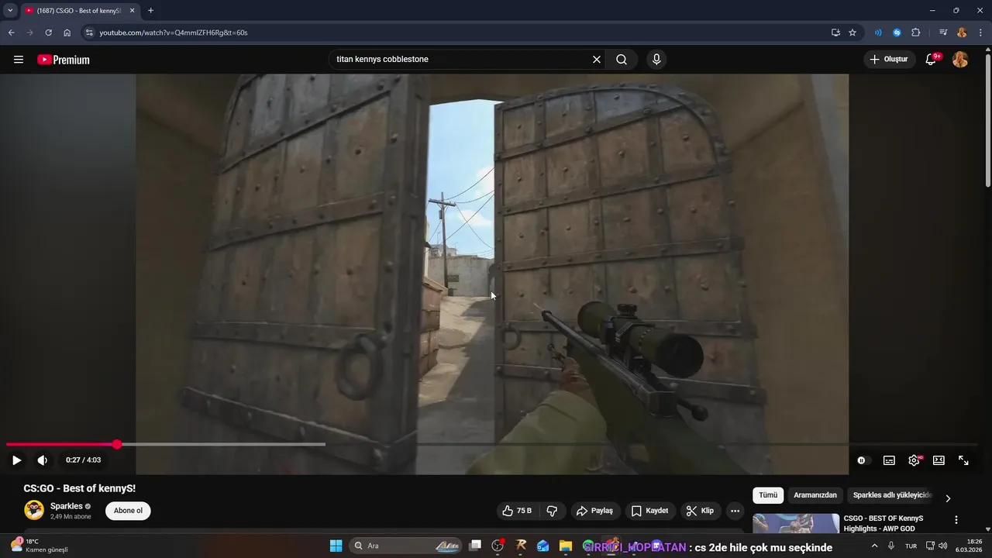Click the video title CS:GO - Best of kennyS!
This screenshot has height=558, width=992.
coord(80,488)
